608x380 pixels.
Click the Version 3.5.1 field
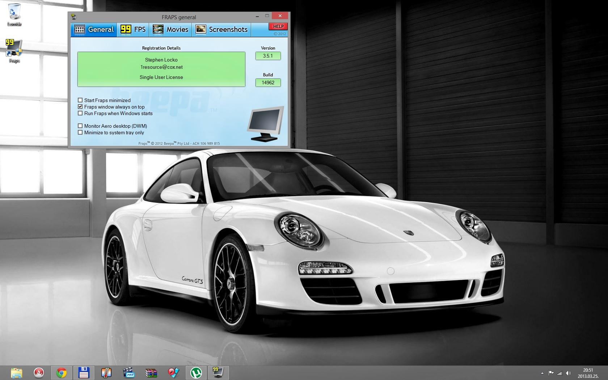tap(268, 56)
